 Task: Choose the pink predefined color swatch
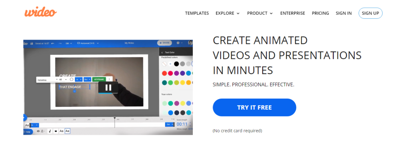coord(170,73)
